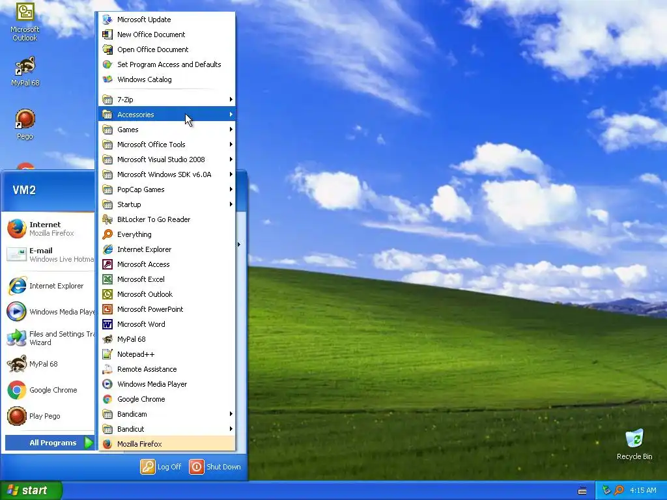
Task: Click Microsoft Outlook icon in programs list
Action: click(x=107, y=294)
